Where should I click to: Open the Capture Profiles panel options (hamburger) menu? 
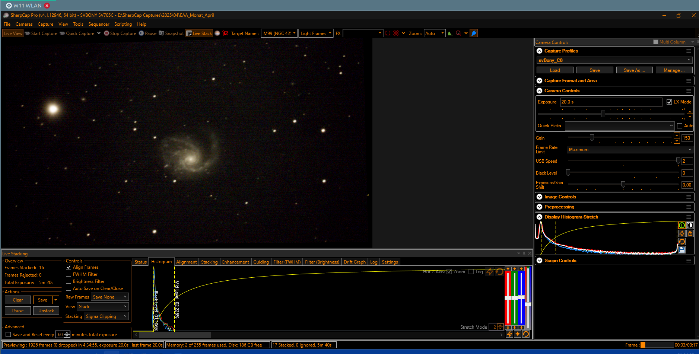689,51
